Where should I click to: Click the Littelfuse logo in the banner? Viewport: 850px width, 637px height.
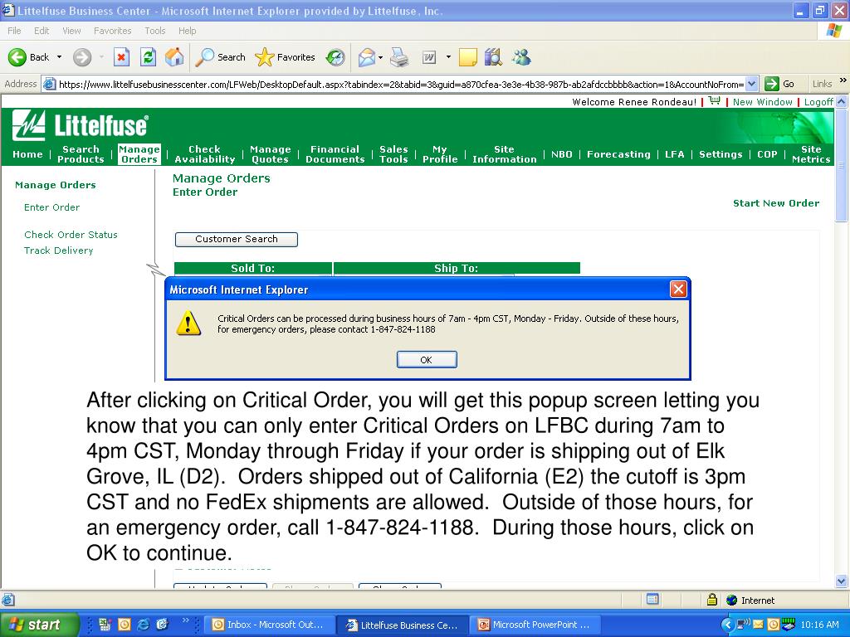80,125
